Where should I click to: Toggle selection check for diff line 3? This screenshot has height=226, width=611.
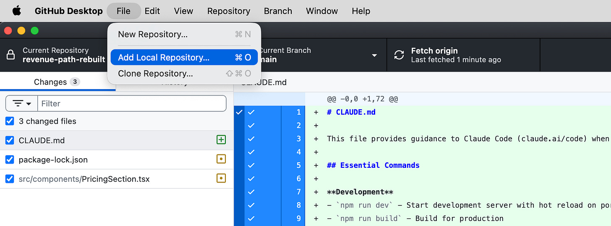[x=251, y=139]
